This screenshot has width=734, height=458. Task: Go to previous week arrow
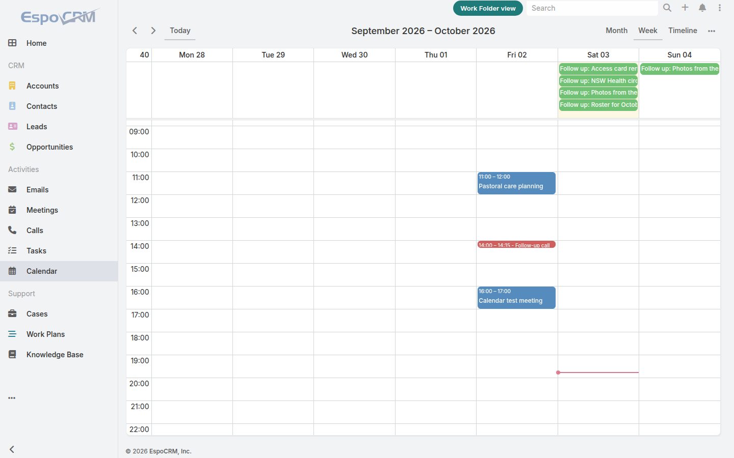click(x=135, y=31)
